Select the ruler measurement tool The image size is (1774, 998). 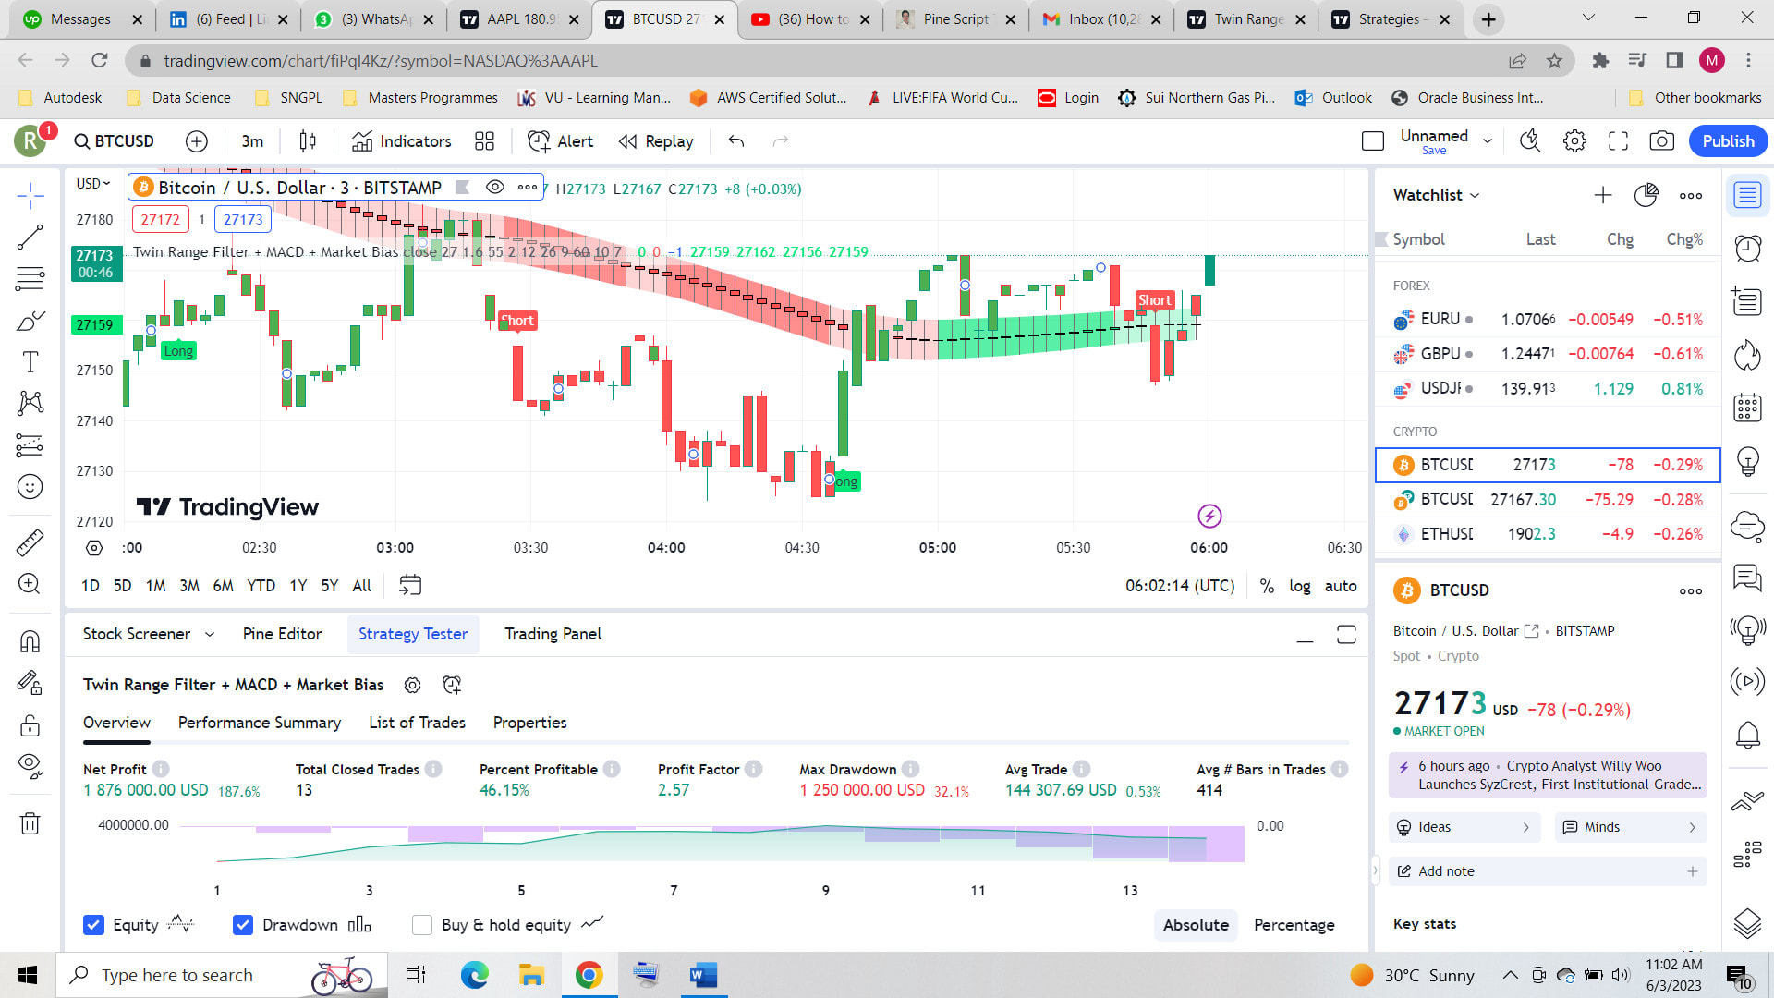[x=30, y=542]
